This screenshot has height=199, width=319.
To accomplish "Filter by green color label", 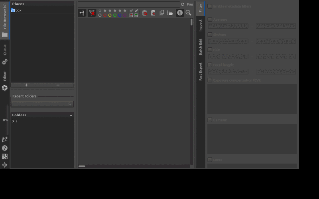I will pos(115,15).
